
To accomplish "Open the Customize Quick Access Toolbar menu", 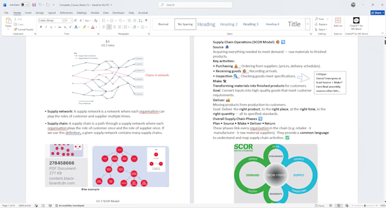I will pyautogui.click(x=53, y=5).
